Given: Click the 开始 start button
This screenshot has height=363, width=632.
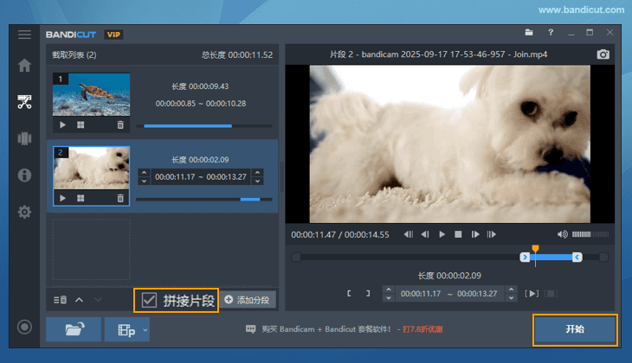Looking at the screenshot, I should pyautogui.click(x=574, y=329).
